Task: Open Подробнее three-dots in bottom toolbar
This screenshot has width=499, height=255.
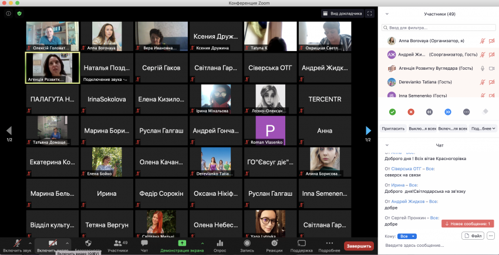Action: (329, 246)
